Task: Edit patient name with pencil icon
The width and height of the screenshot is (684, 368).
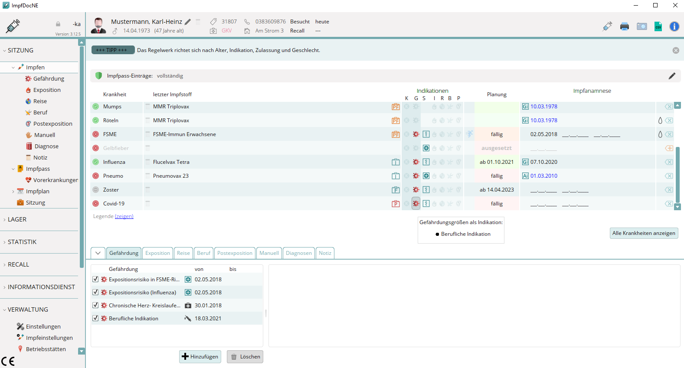Action: click(188, 22)
